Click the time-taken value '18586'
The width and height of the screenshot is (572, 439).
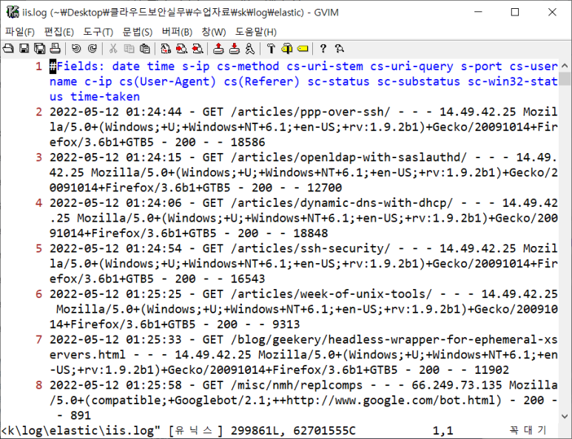coord(248,142)
